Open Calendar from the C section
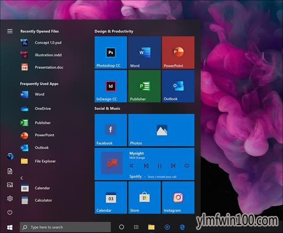 point(35,188)
